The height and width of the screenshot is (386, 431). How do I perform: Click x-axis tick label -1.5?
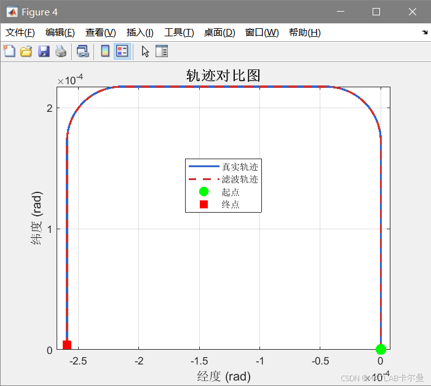click(199, 361)
